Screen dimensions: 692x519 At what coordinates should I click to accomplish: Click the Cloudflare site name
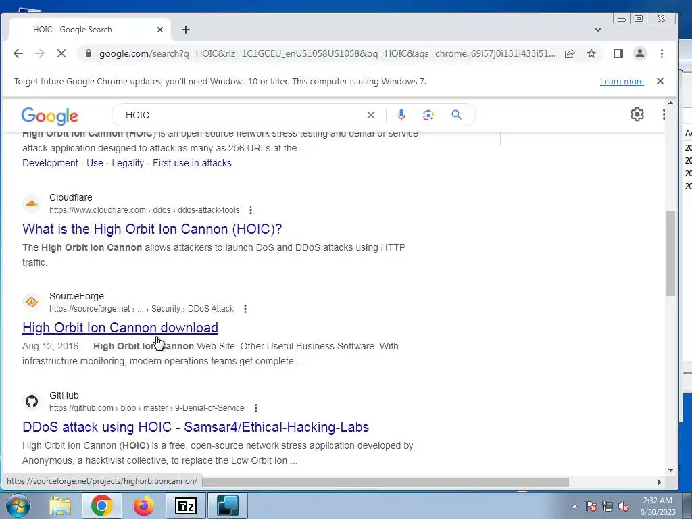pyautogui.click(x=70, y=197)
